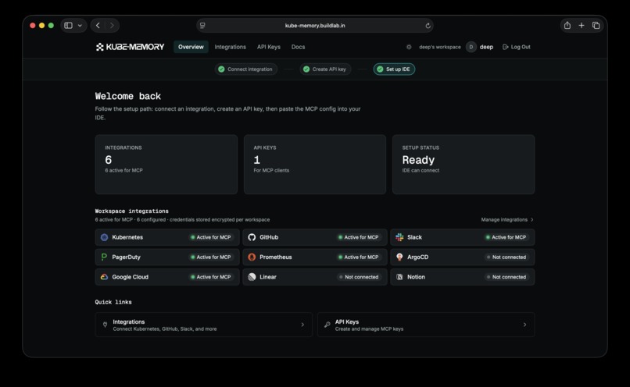This screenshot has width=630, height=387.
Task: Click "deep's workspace" label
Action: click(440, 47)
